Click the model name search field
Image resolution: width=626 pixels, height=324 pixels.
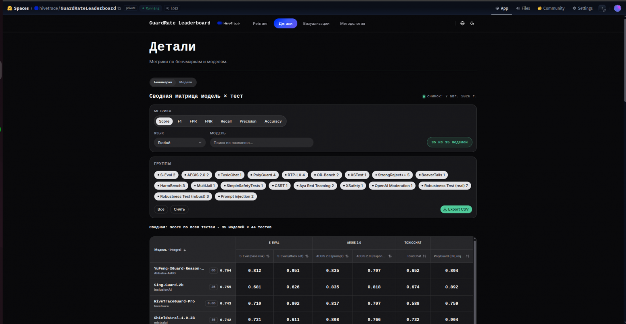click(x=262, y=143)
